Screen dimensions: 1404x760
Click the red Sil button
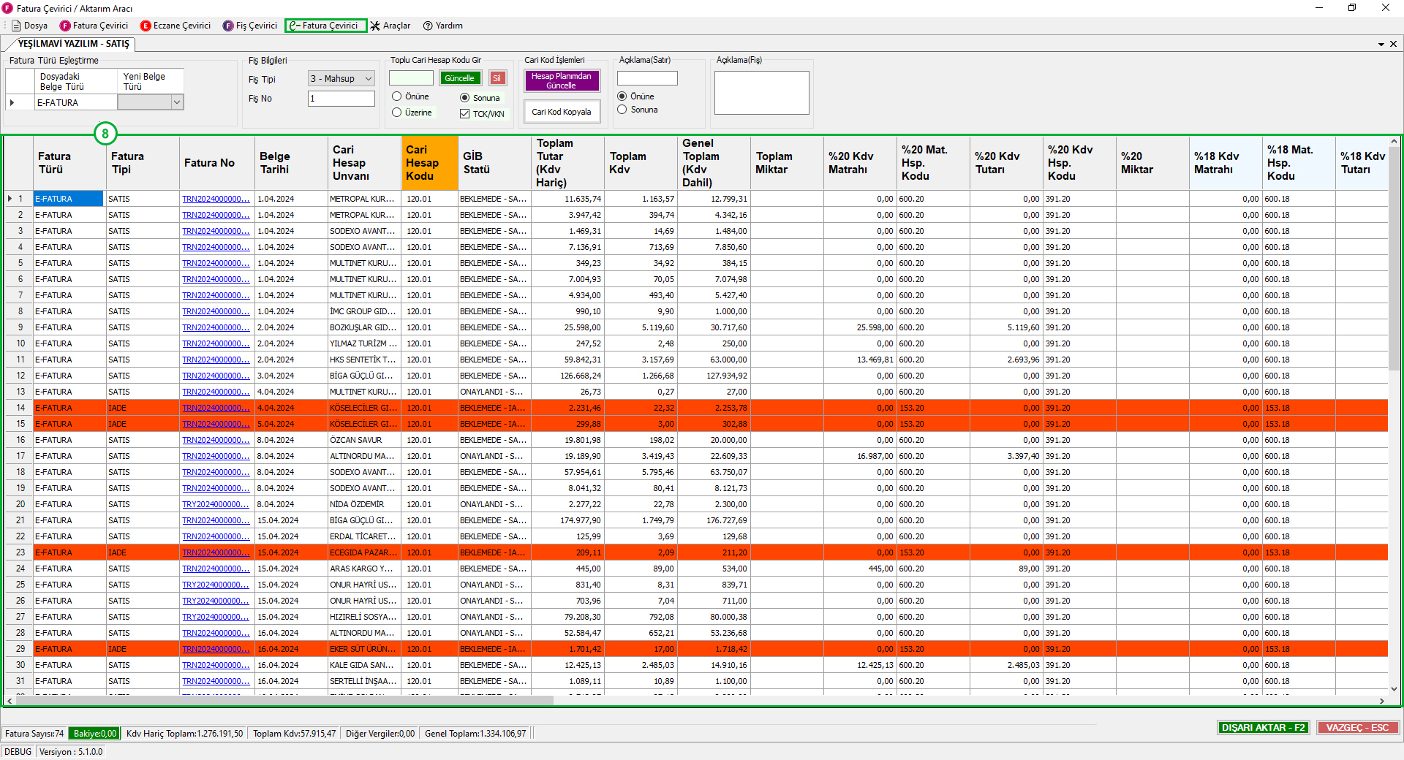tap(497, 78)
